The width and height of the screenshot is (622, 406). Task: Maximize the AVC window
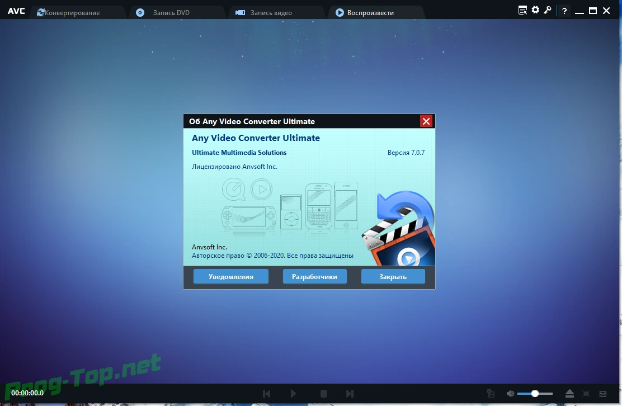point(593,11)
